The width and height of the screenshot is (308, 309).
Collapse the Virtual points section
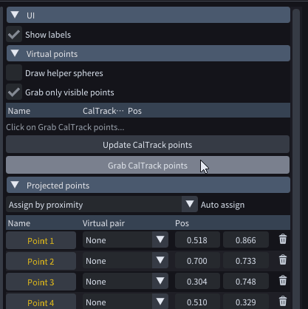pyautogui.click(x=148, y=53)
